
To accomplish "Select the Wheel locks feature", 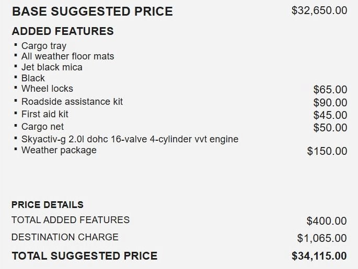I will tap(47, 89).
